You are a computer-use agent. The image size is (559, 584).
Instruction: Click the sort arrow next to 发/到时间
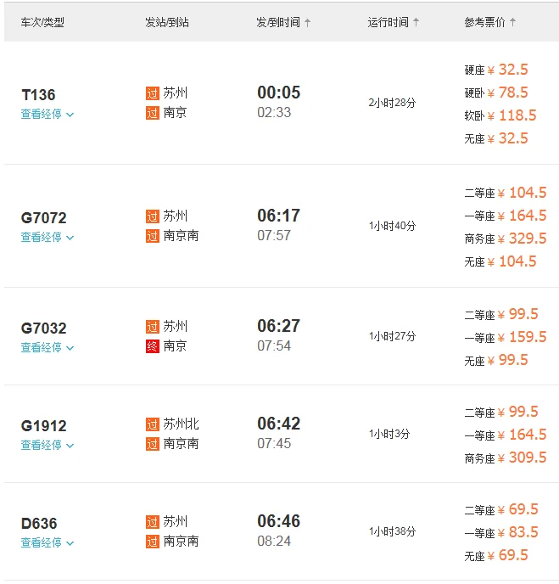click(307, 23)
